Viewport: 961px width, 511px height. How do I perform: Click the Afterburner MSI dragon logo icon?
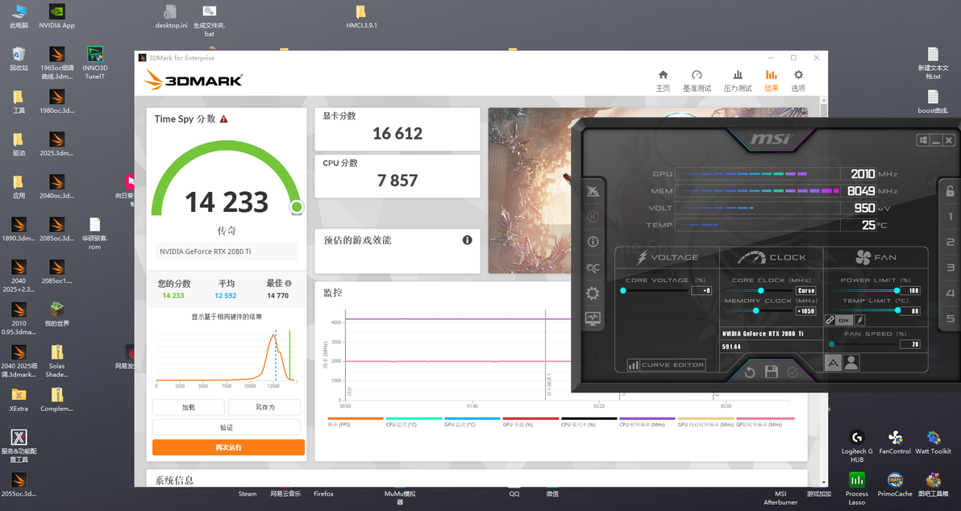tap(592, 191)
